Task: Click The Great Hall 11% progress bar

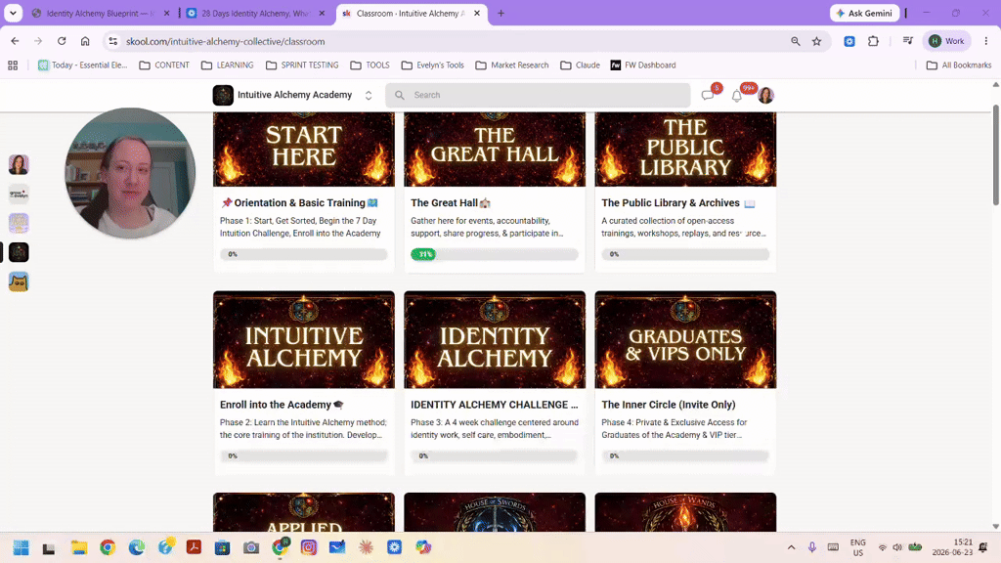Action: coord(495,254)
